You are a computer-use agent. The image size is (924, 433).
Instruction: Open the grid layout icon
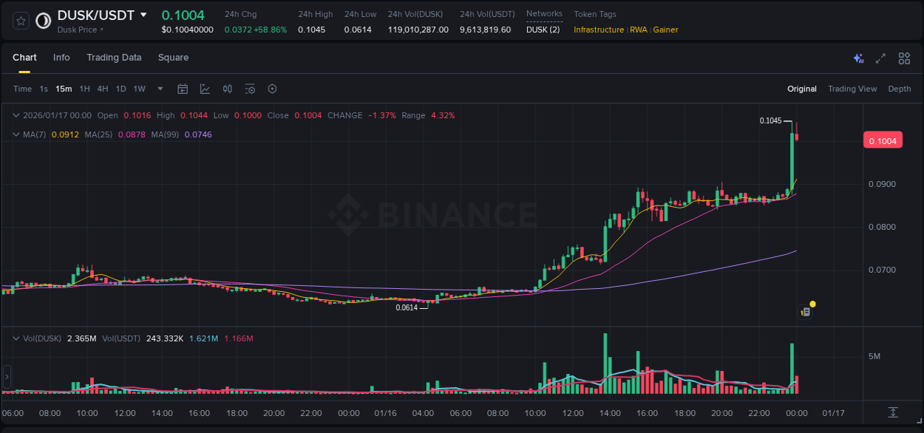(904, 58)
